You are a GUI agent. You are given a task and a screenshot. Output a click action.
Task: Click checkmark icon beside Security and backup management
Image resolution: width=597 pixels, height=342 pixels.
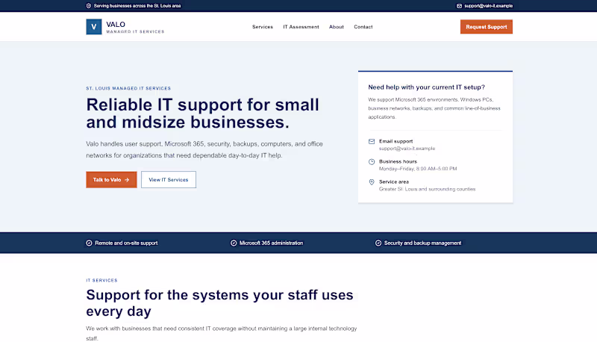[378, 243]
